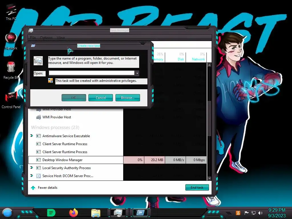This screenshot has width=292, height=219.
Task: Click the Create new task dialog title icon
Action: coord(33,46)
